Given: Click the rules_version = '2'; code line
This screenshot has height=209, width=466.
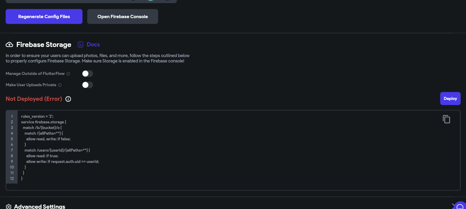Looking at the screenshot, I should coord(37,116).
